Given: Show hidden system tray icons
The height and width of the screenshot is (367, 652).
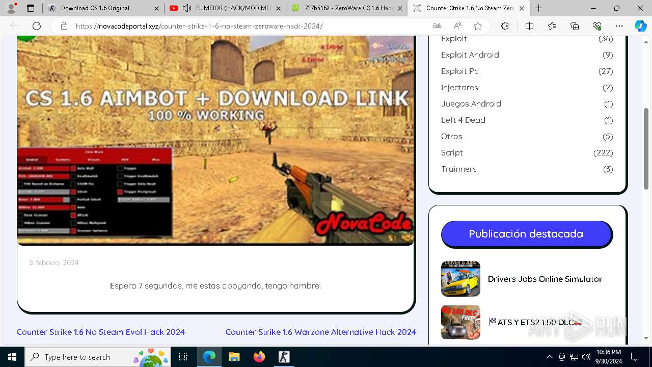Looking at the screenshot, I should (549, 357).
